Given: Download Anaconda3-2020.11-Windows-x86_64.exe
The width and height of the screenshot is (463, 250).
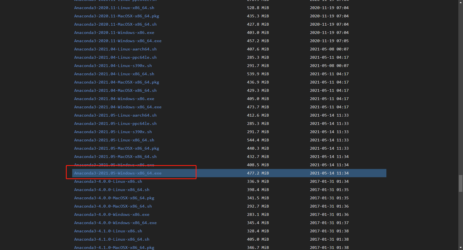Looking at the screenshot, I should coord(118,41).
